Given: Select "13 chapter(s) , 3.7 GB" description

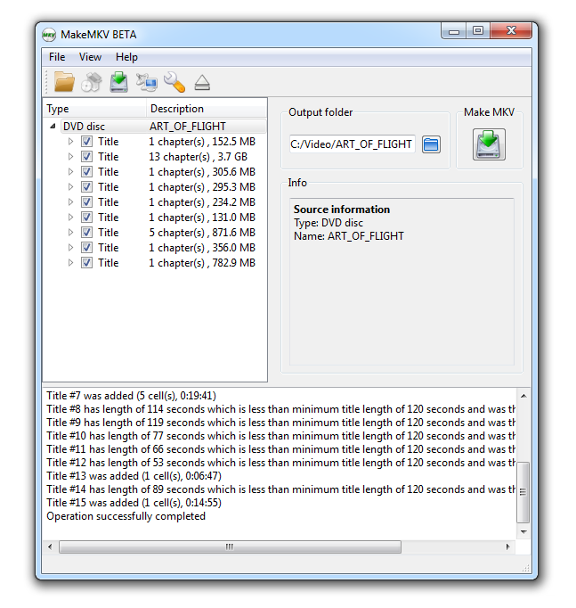Looking at the screenshot, I should click(x=198, y=157).
